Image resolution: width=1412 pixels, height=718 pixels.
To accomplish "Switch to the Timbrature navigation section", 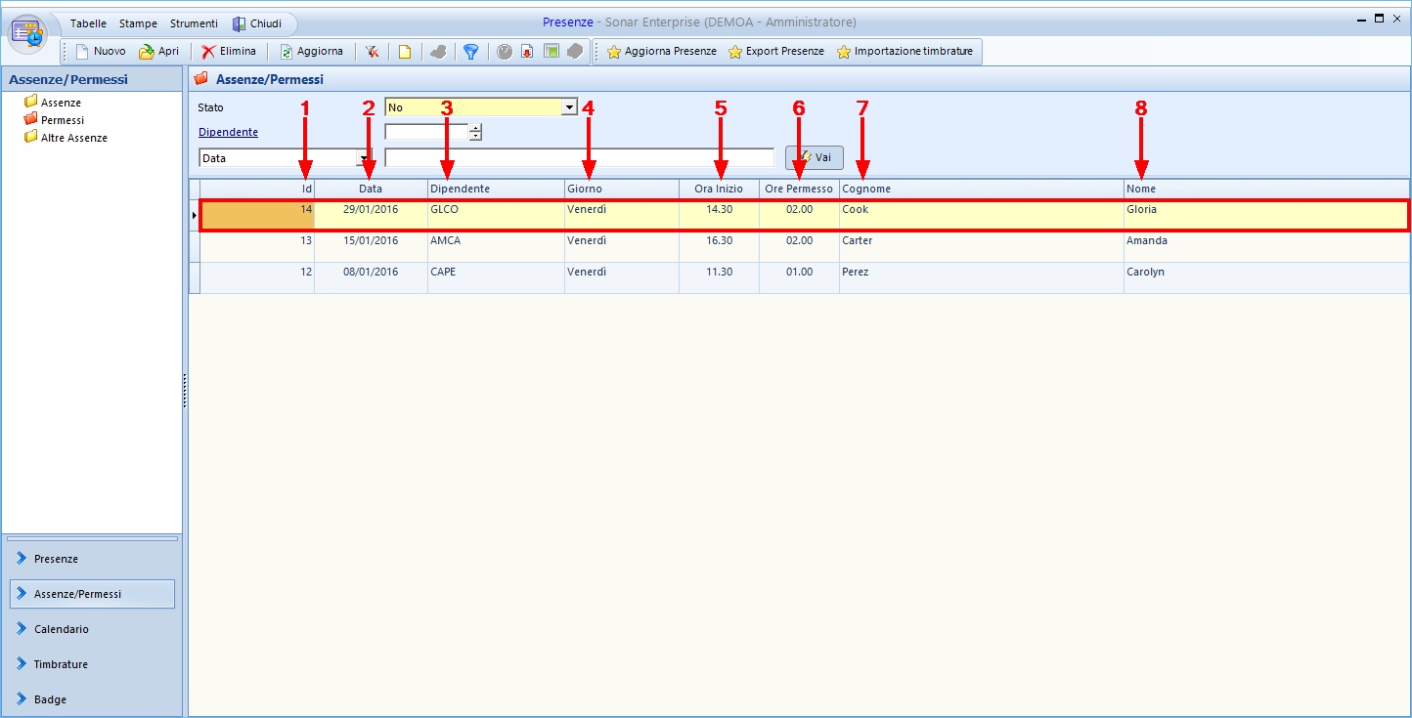I will pyautogui.click(x=61, y=664).
